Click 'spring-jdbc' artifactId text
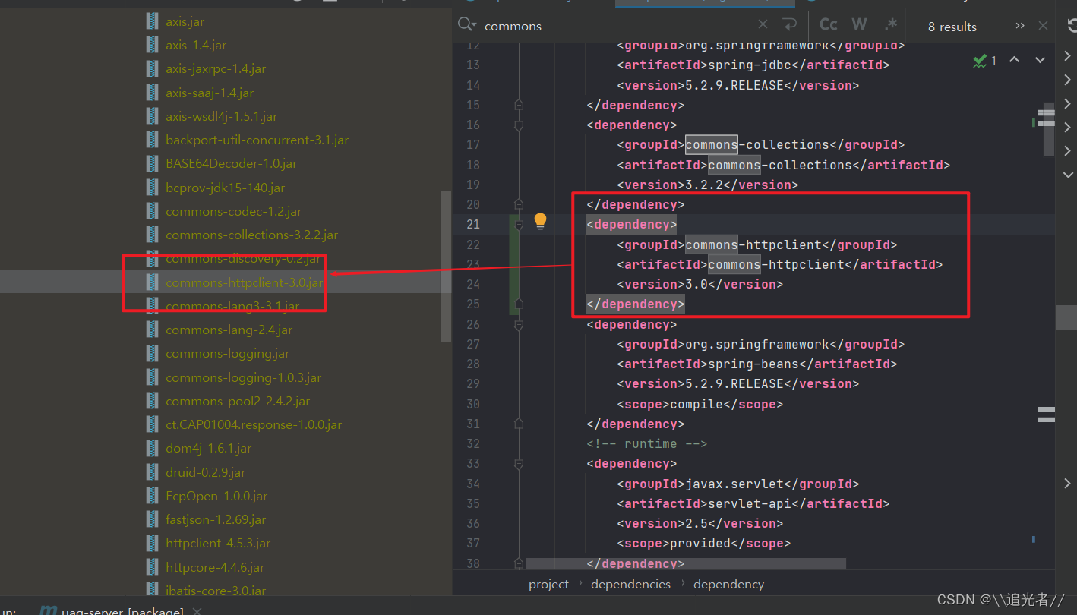The image size is (1077, 615). [x=750, y=65]
